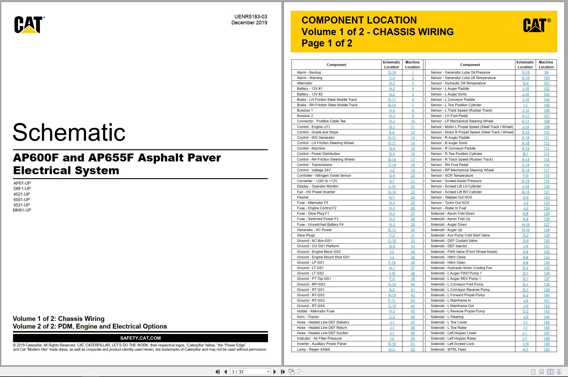Open machine location 15 for Control - Machine
This screenshot has height=377, width=568.
coord(413,148)
